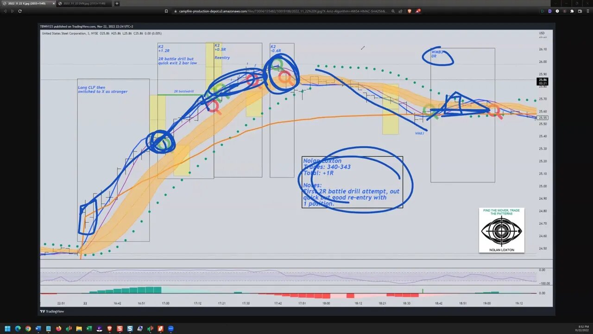Bookmark this page from the address bar
The width and height of the screenshot is (593, 334).
point(166,11)
